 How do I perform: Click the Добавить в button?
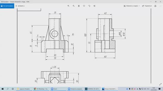coord(20,6)
